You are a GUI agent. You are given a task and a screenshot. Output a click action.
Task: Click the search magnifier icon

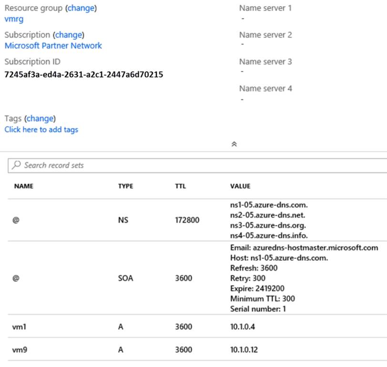click(17, 165)
